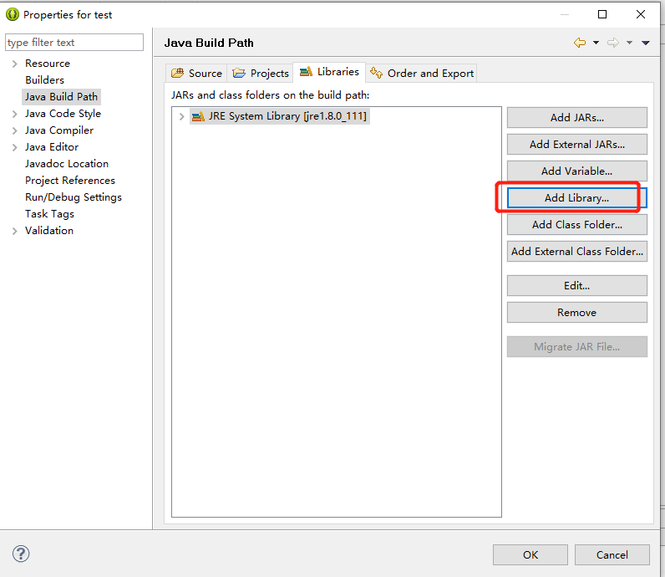This screenshot has width=665, height=577.
Task: Expand the Validation tree node
Action: pos(14,231)
